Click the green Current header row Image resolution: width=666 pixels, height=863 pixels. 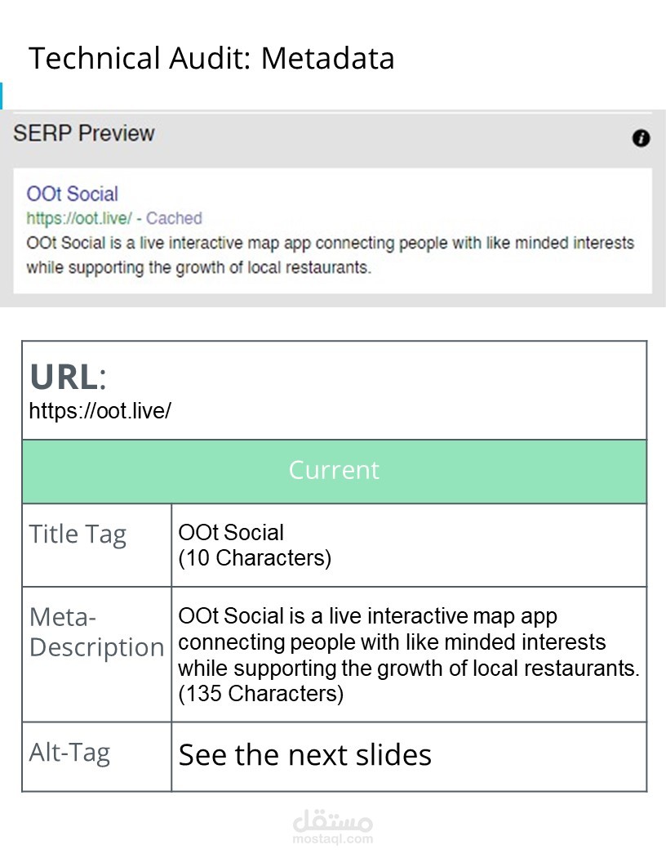tap(334, 471)
